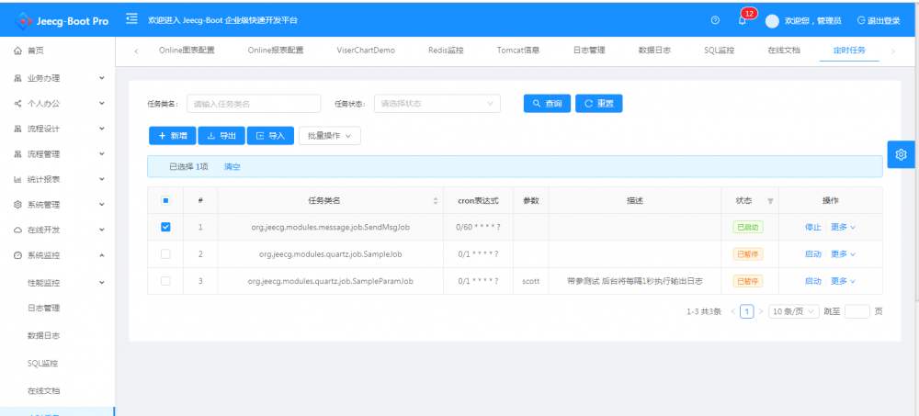
Task: Open the 任务状态 status dropdown
Action: (437, 104)
